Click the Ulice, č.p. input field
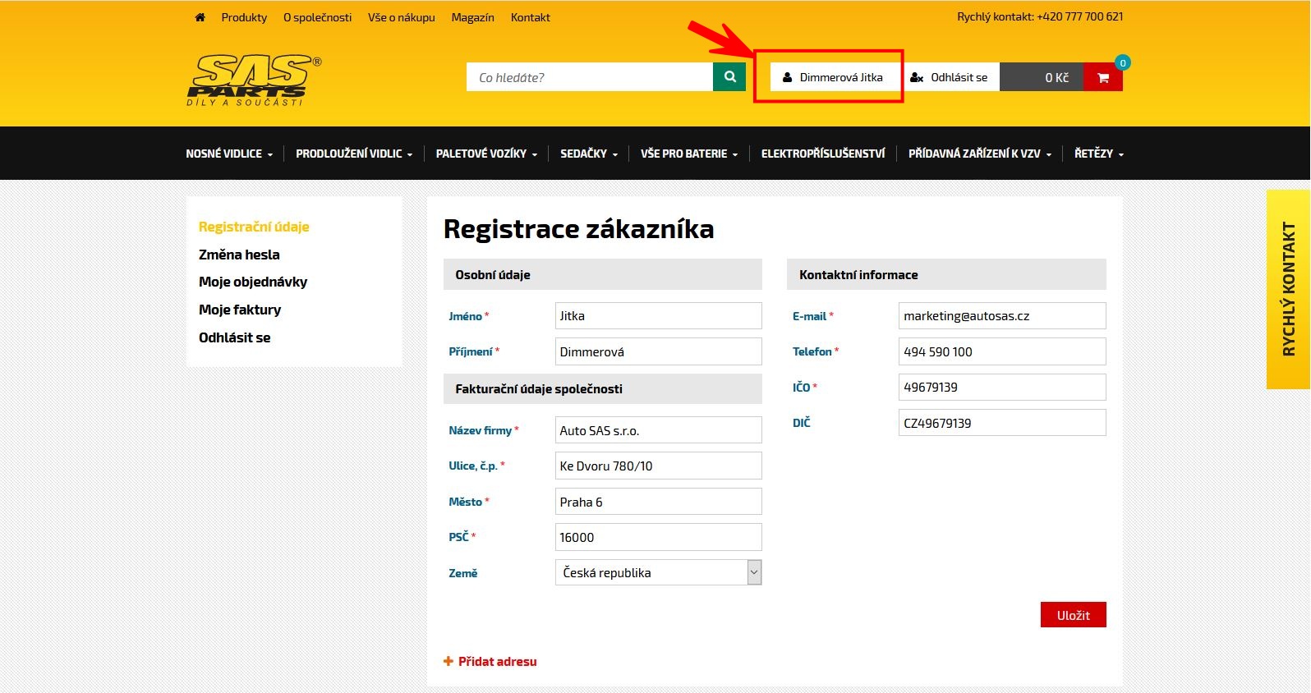Viewport: 1311px width, 693px height. (659, 466)
